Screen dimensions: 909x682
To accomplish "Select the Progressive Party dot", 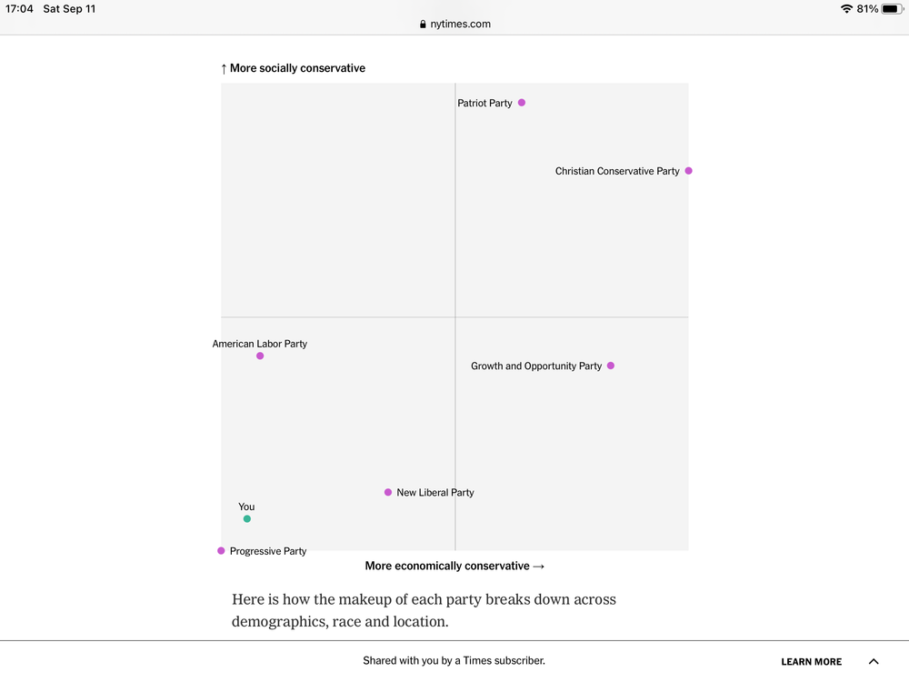I will pos(221,551).
